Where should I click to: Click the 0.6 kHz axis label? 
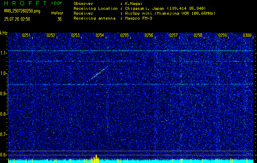pos(3,155)
